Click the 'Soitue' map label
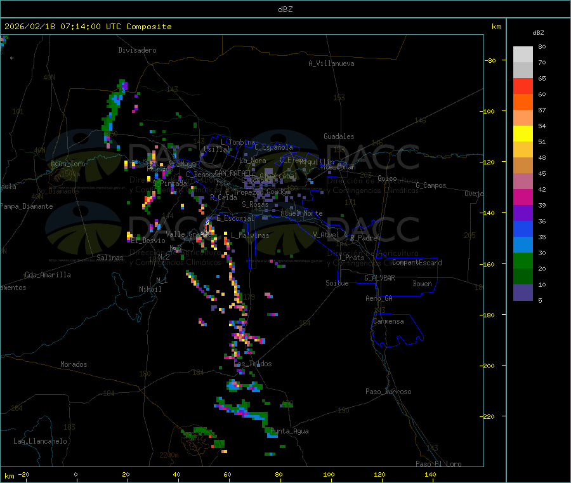The image size is (571, 483). click(337, 282)
